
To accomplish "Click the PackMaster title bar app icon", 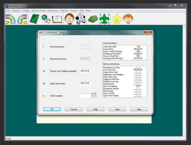I will point(7,6).
